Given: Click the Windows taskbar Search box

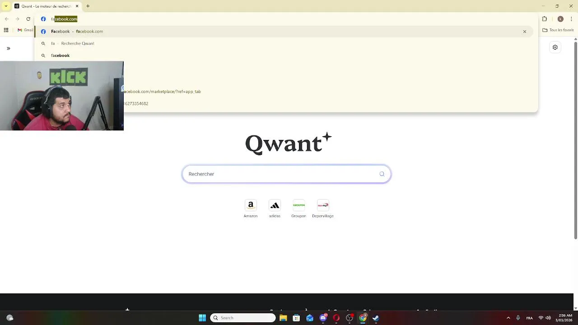Looking at the screenshot, I should [243, 318].
